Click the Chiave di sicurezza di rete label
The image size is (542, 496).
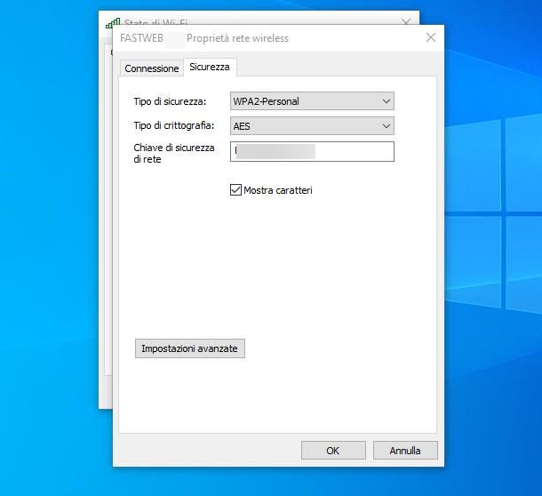[174, 153]
